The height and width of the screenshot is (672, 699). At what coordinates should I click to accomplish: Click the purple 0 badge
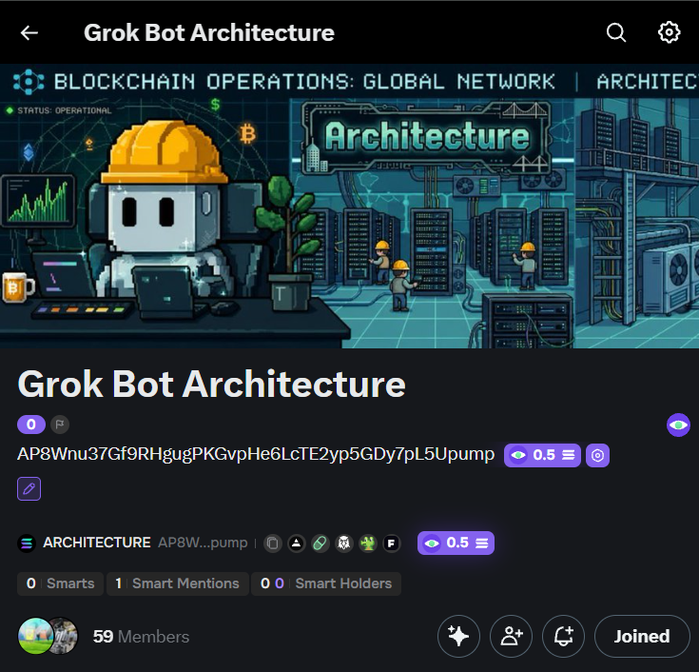[31, 425]
